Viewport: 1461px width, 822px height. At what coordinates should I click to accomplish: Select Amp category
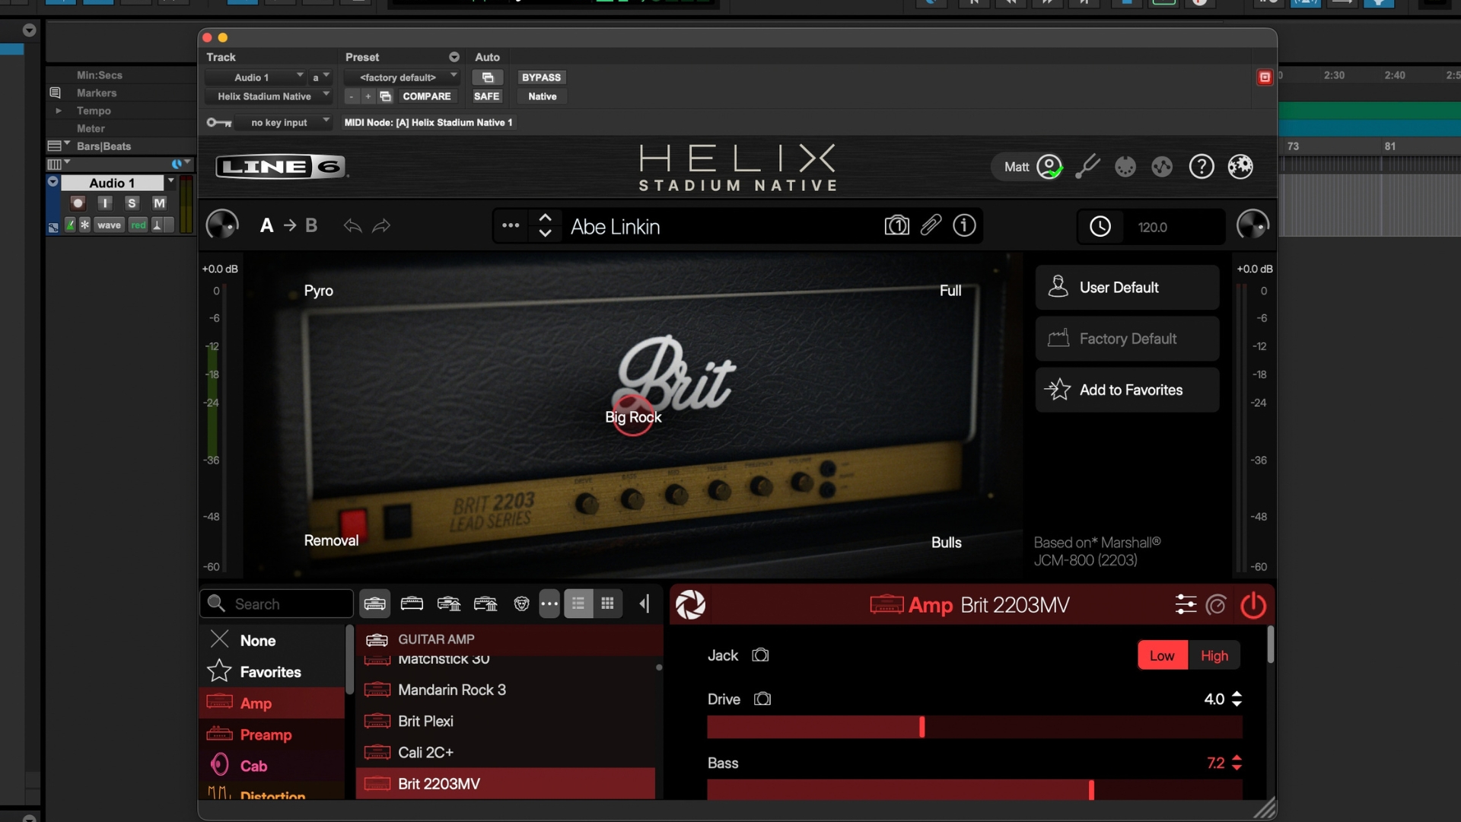(x=272, y=703)
